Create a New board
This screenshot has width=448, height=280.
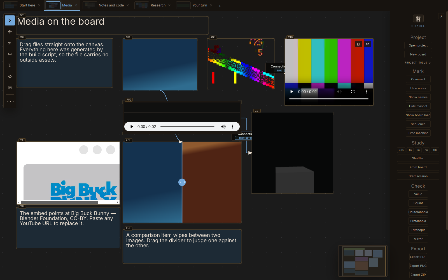click(418, 54)
